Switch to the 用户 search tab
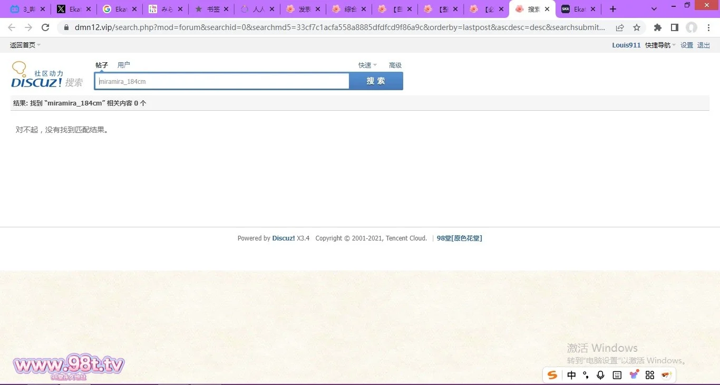Viewport: 720px width, 385px height. (x=123, y=65)
